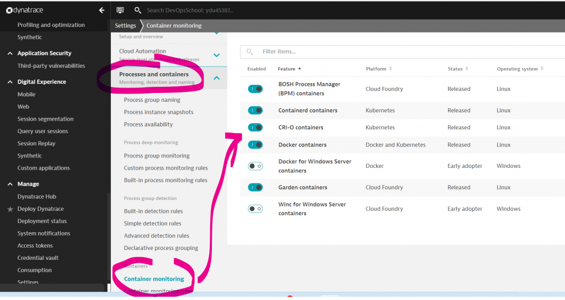This screenshot has width=565, height=300.
Task: Collapse sidebar with back arrow icon
Action: [x=102, y=10]
